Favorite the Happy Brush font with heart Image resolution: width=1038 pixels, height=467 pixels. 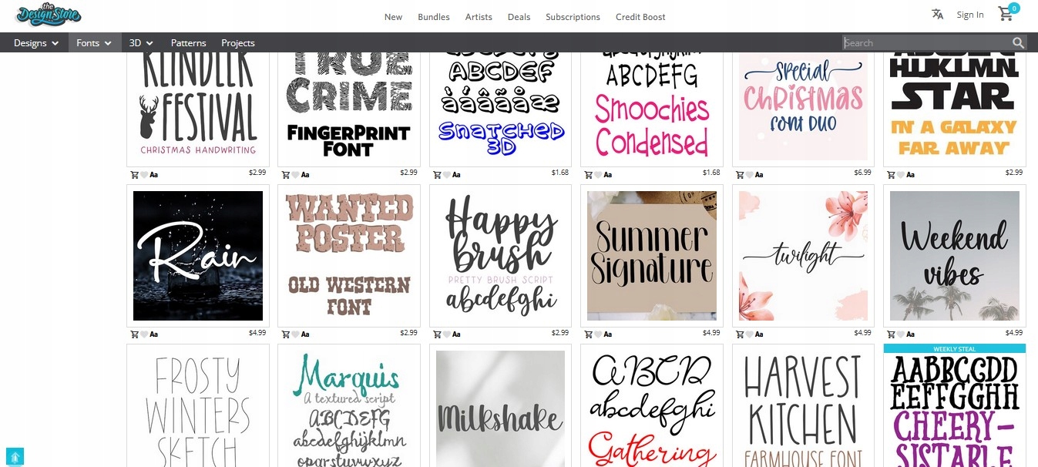(x=446, y=334)
